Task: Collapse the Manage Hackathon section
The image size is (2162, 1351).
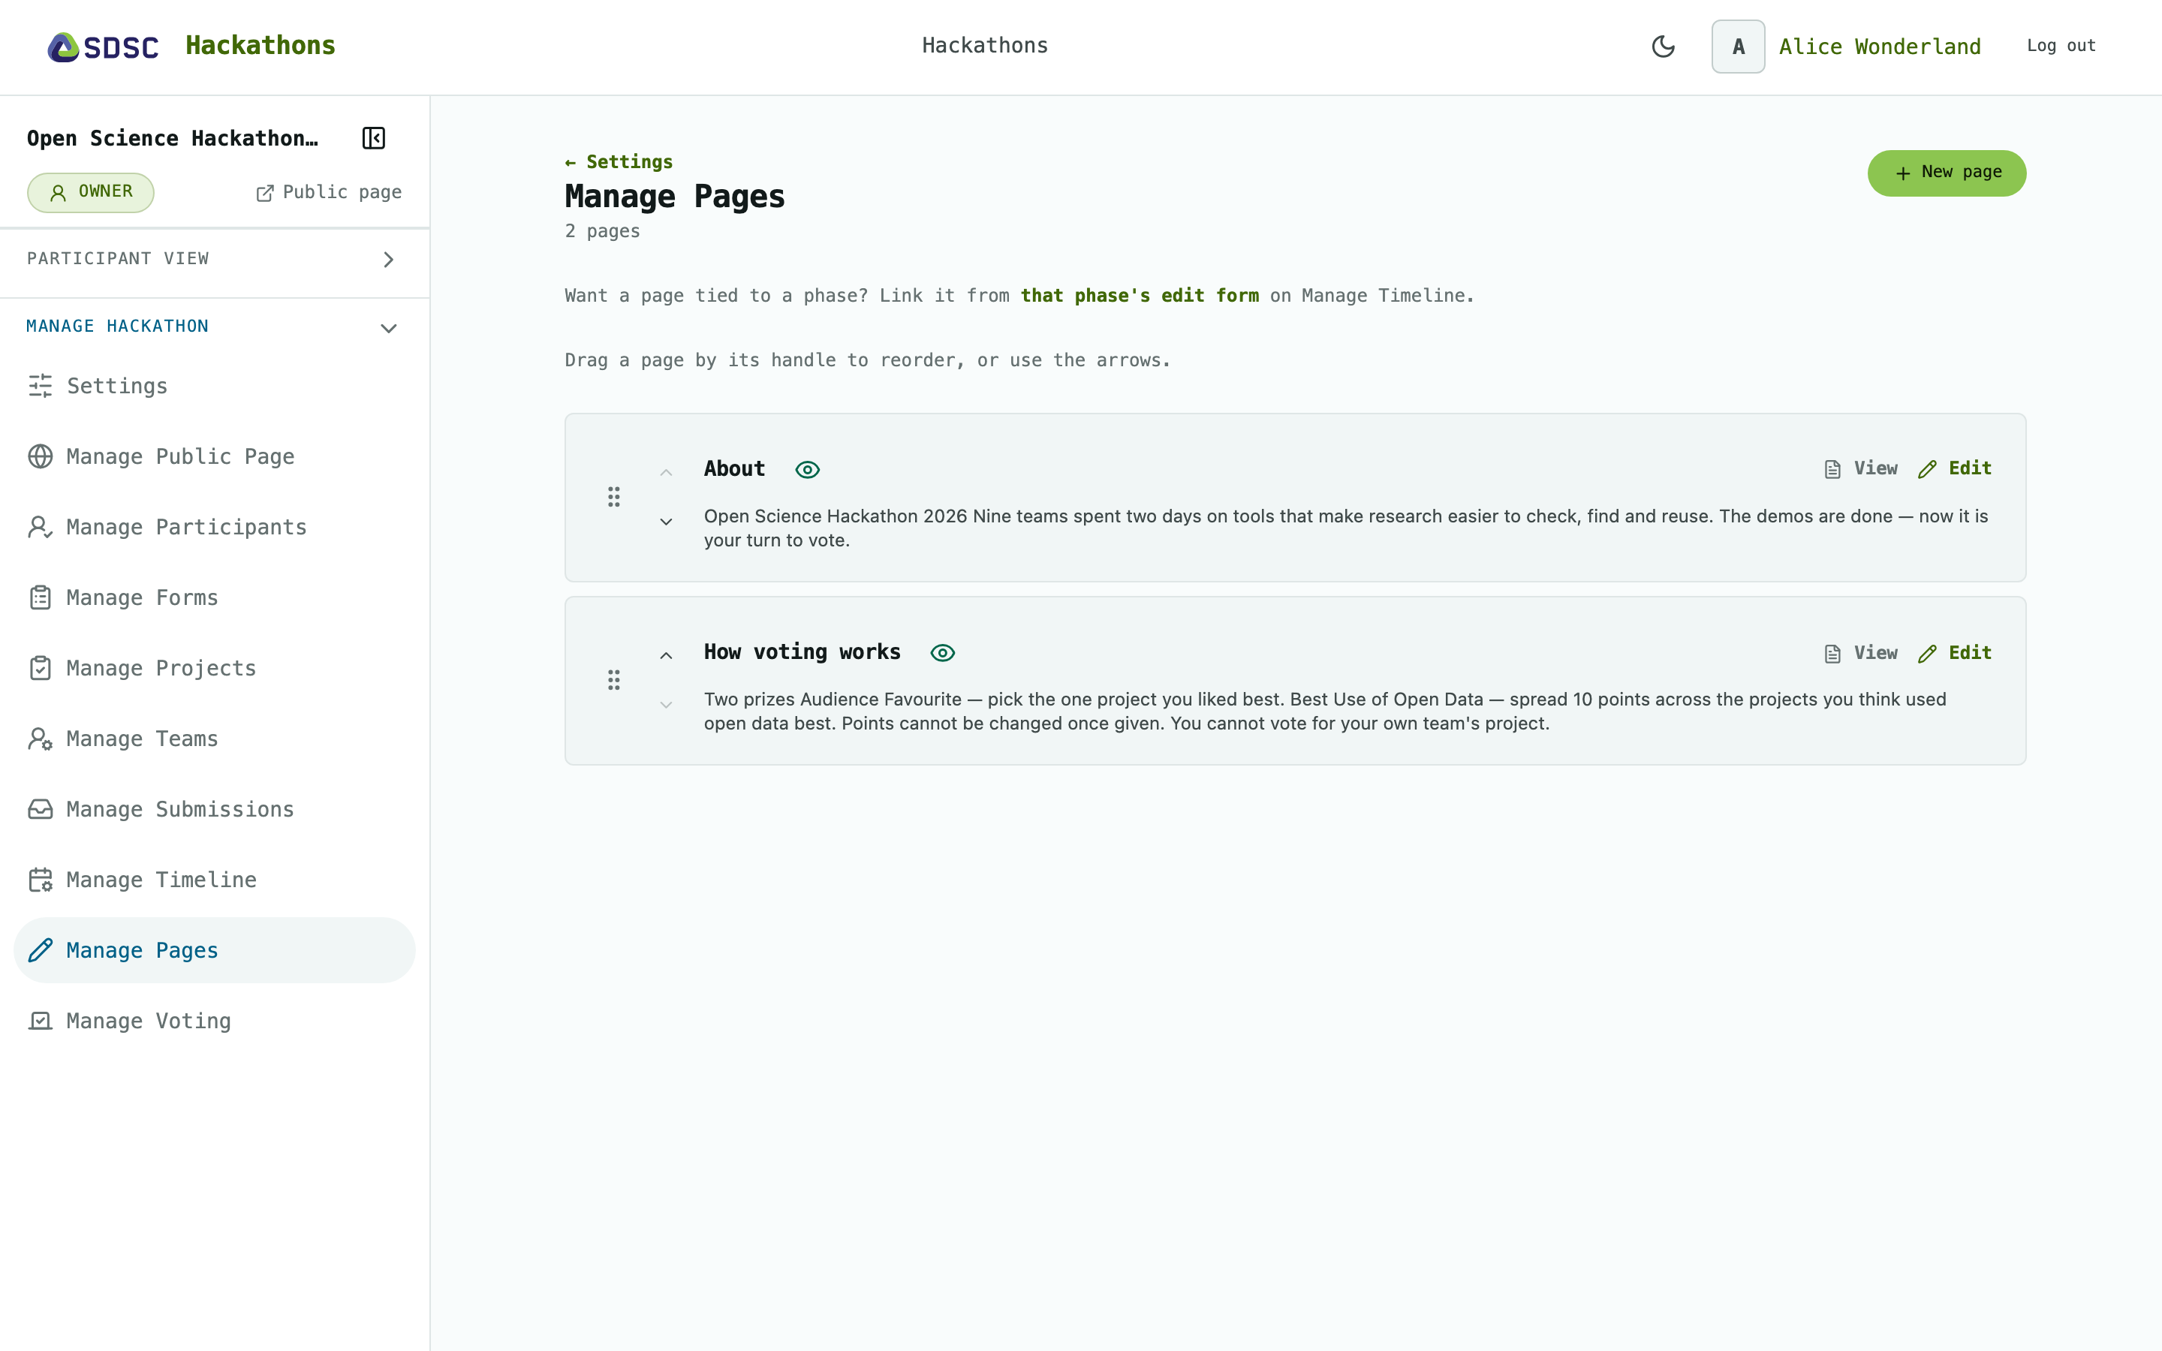Action: [x=215, y=327]
